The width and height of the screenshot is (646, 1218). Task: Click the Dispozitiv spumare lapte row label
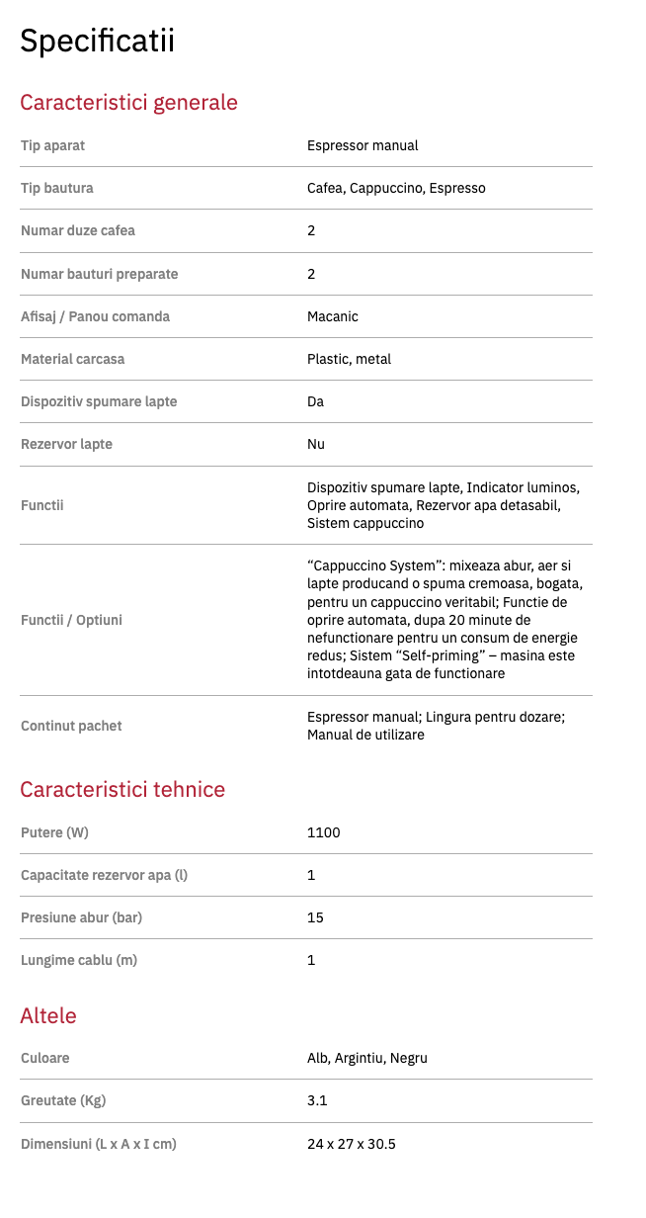(x=99, y=401)
